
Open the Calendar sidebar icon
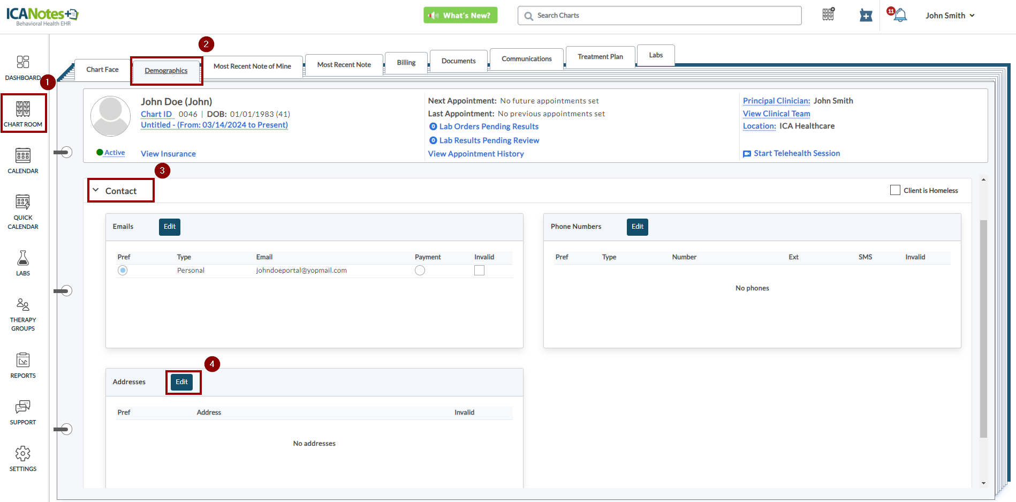pyautogui.click(x=23, y=156)
